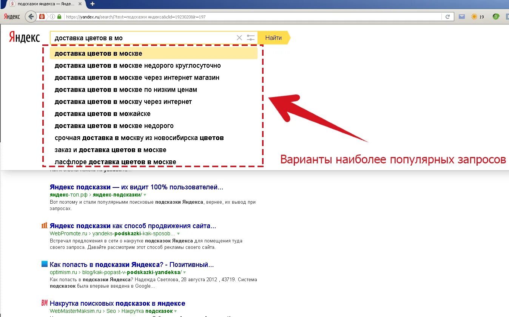The image size is (509, 317).
Task: Click the green round toolbar icon
Action: pyautogui.click(x=496, y=17)
